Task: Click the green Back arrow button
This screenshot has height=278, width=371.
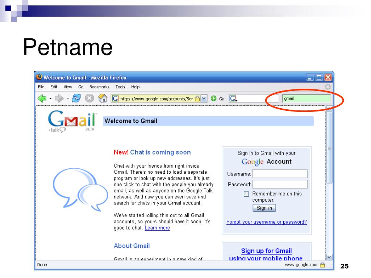Action: click(x=42, y=98)
